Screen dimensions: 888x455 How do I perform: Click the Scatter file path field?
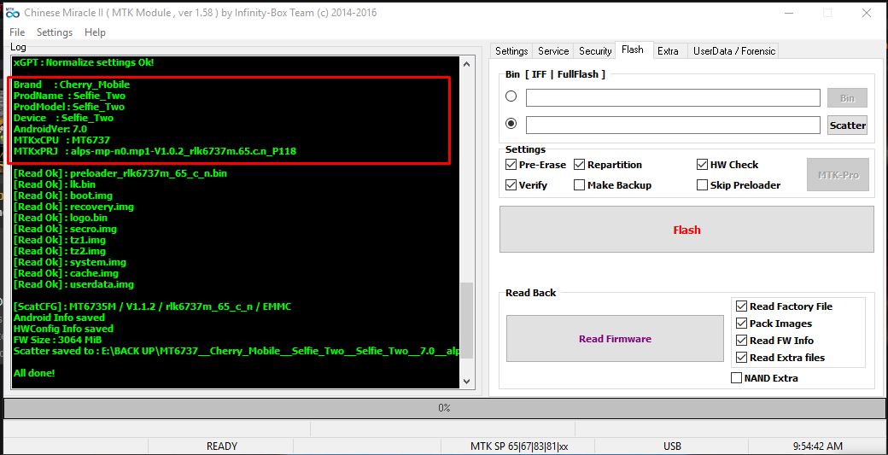pyautogui.click(x=673, y=125)
